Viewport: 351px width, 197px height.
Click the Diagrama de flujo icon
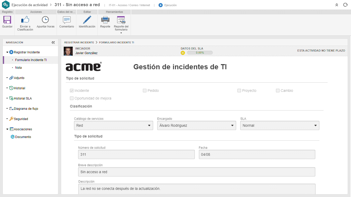pyautogui.click(x=11, y=109)
